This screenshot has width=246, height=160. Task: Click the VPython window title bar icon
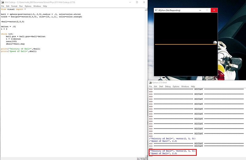(156, 10)
